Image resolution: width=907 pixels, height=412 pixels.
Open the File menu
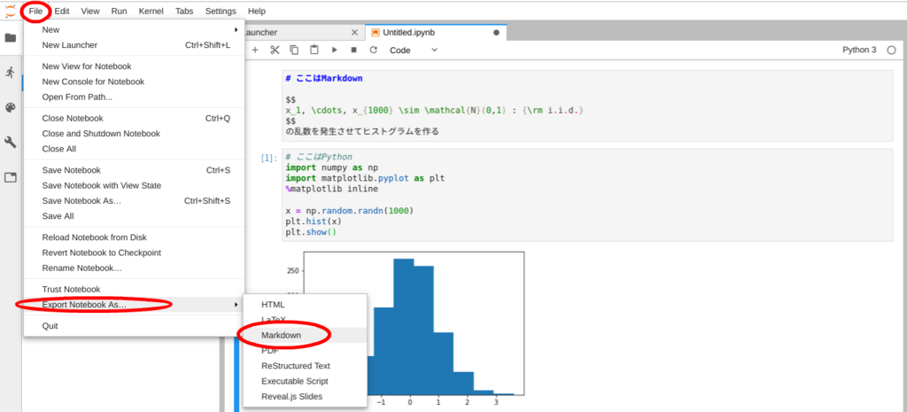click(x=35, y=11)
